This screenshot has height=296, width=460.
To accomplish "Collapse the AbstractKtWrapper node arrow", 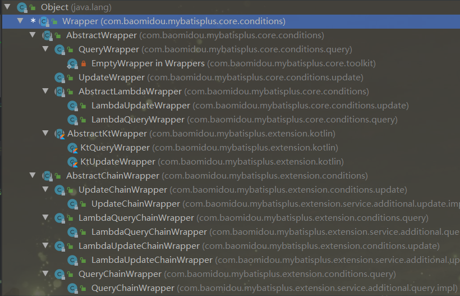I will [45, 133].
